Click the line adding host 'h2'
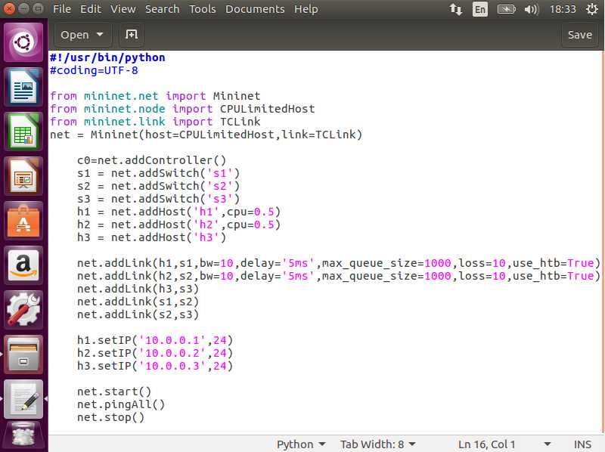 click(178, 224)
